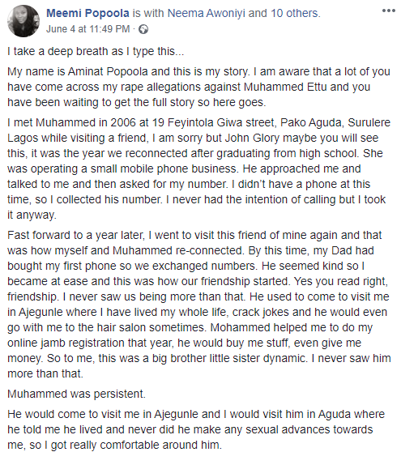Open the post options three-dot menu
This screenshot has height=452, width=401.
point(388,11)
